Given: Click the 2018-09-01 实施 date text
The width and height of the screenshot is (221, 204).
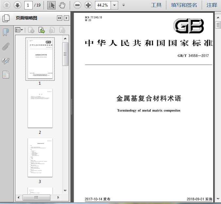Looking at the screenshot, I should [199, 199].
